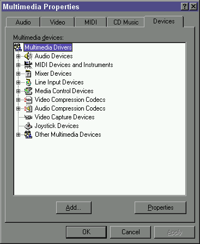Confirm with the OK button
200x244 pixels.
click(86, 232)
